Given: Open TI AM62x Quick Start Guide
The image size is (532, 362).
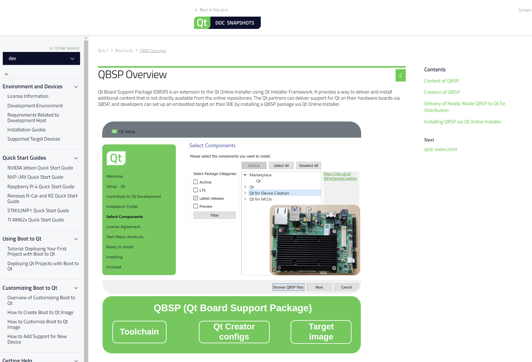Looking at the screenshot, I should point(35,220).
